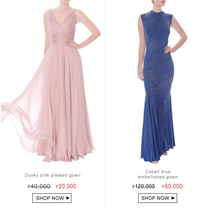Open the 'Cobalt blue embellished gown' title link
This screenshot has width=208, height=208.
(x=158, y=174)
